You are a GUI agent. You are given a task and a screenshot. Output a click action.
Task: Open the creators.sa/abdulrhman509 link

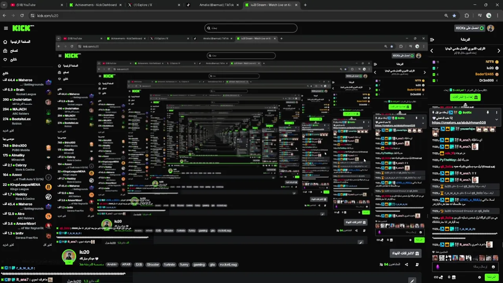459,123
